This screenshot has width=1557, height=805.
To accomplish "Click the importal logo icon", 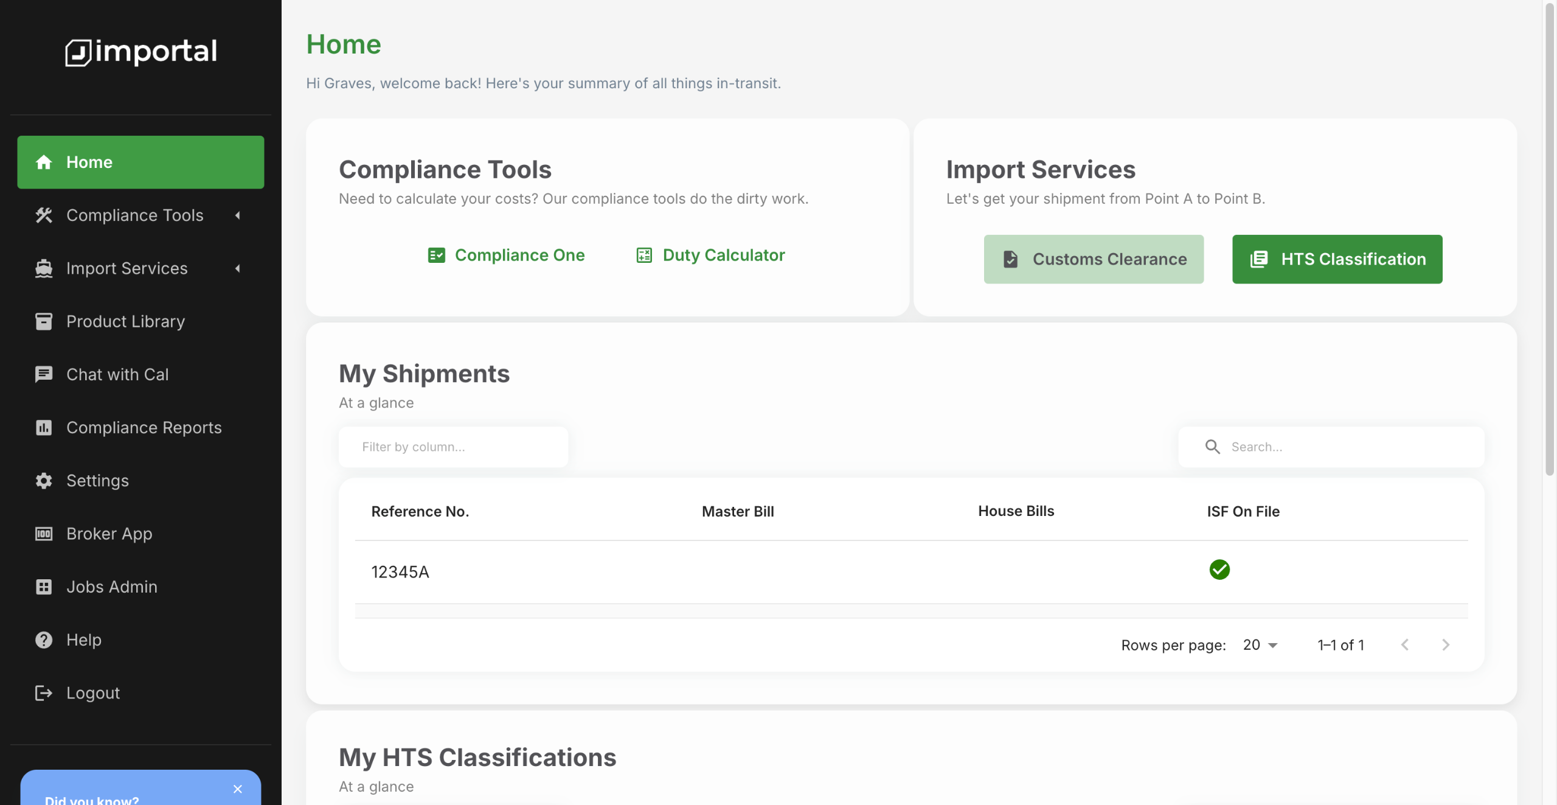I will click(78, 52).
